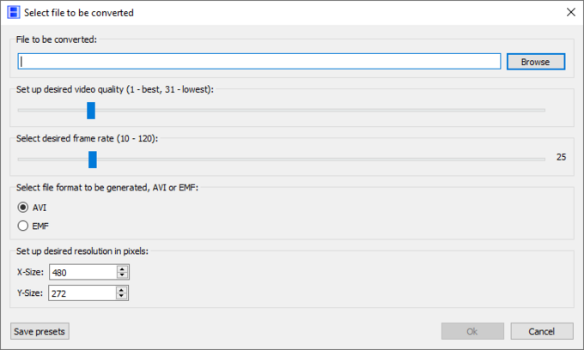The width and height of the screenshot is (584, 350).
Task: Select the AVI radio button
Action: tap(22, 208)
